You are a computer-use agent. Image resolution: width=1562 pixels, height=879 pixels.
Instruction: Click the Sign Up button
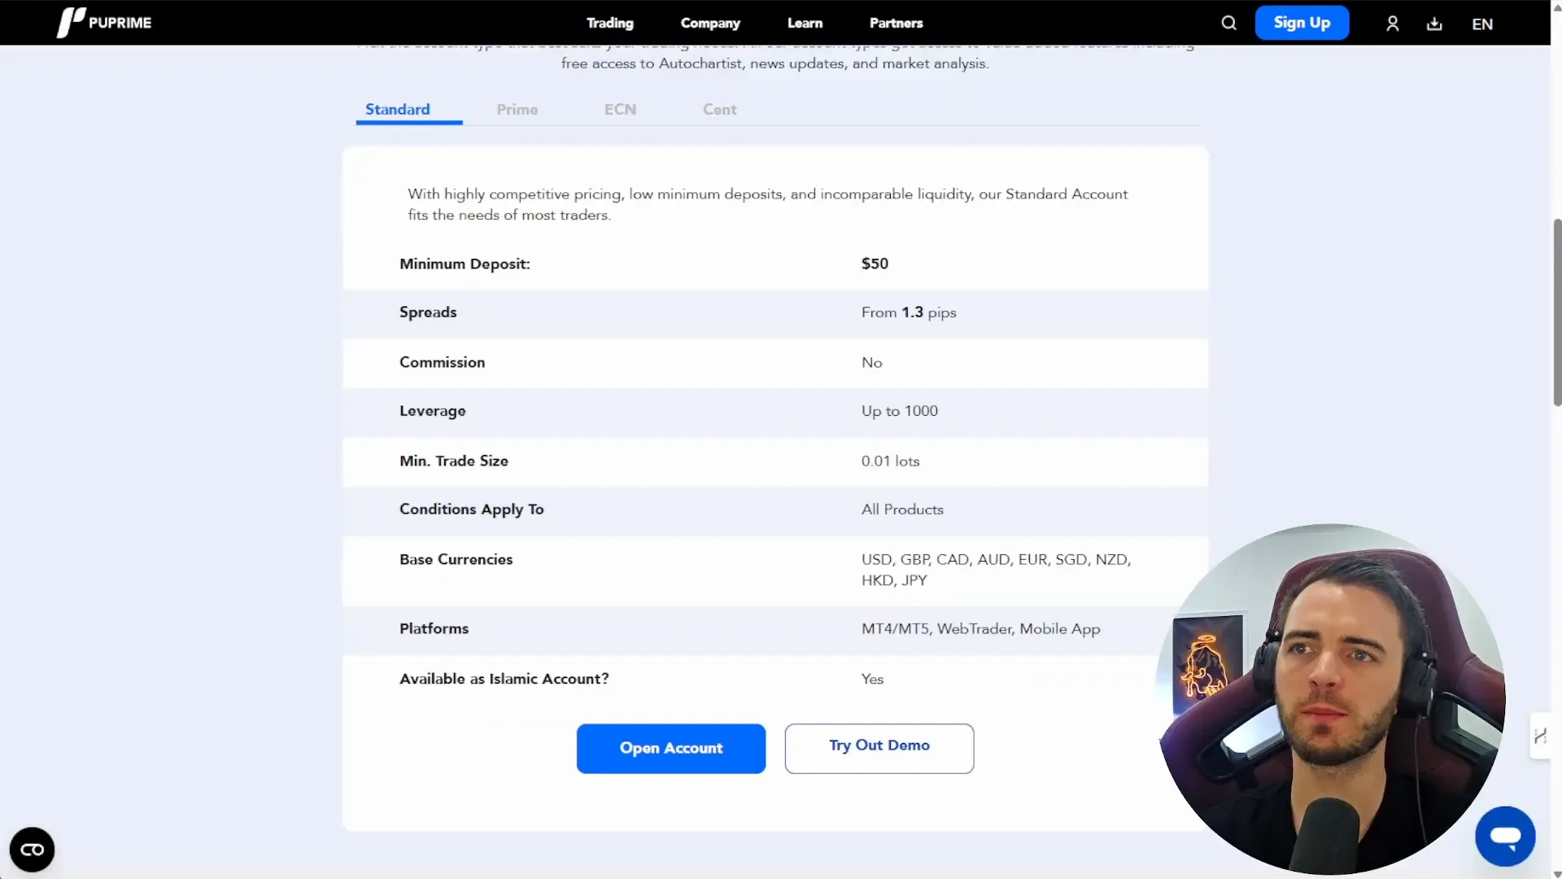(x=1302, y=23)
